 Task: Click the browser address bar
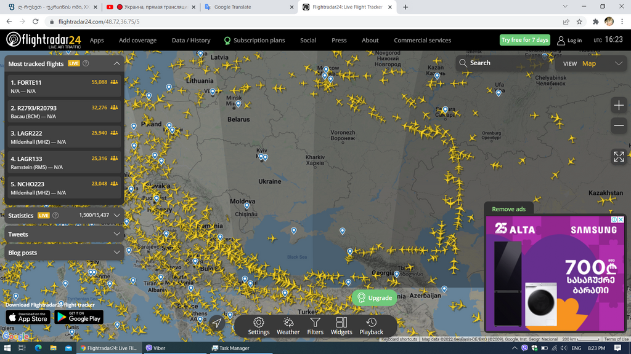click(x=302, y=22)
